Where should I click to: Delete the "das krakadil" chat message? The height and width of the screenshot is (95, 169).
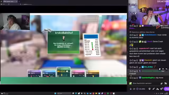tap(137, 71)
